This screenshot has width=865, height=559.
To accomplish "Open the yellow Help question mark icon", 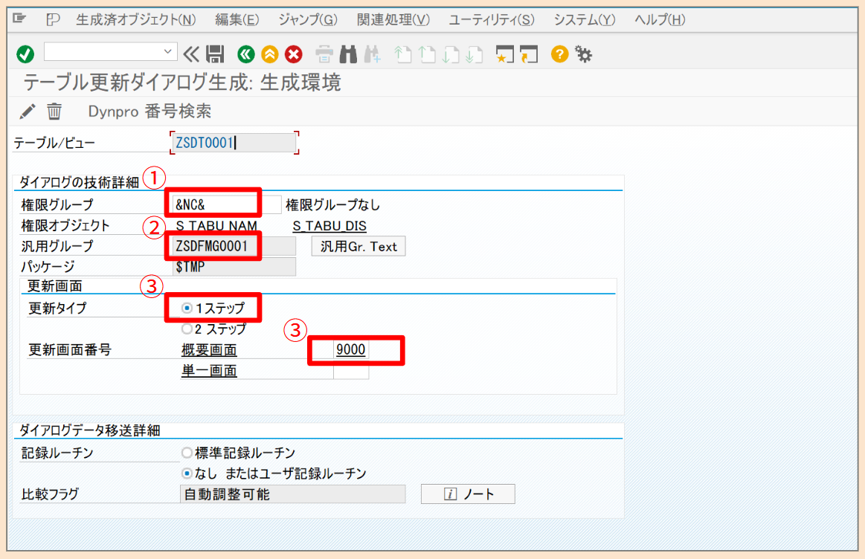I will pyautogui.click(x=559, y=54).
